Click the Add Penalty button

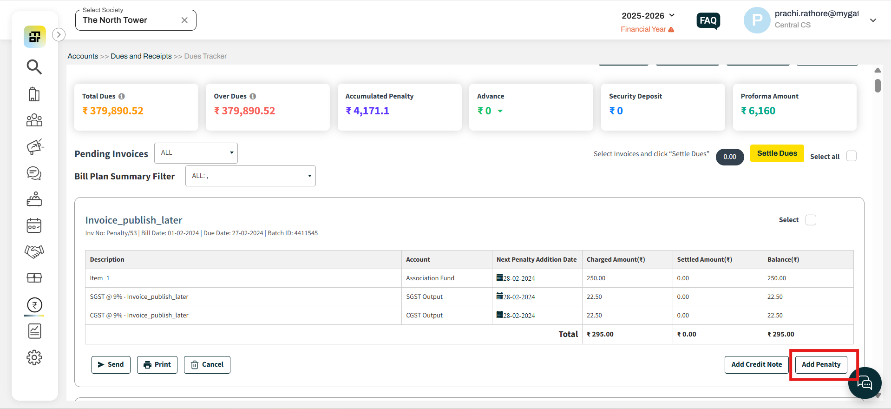tap(821, 364)
